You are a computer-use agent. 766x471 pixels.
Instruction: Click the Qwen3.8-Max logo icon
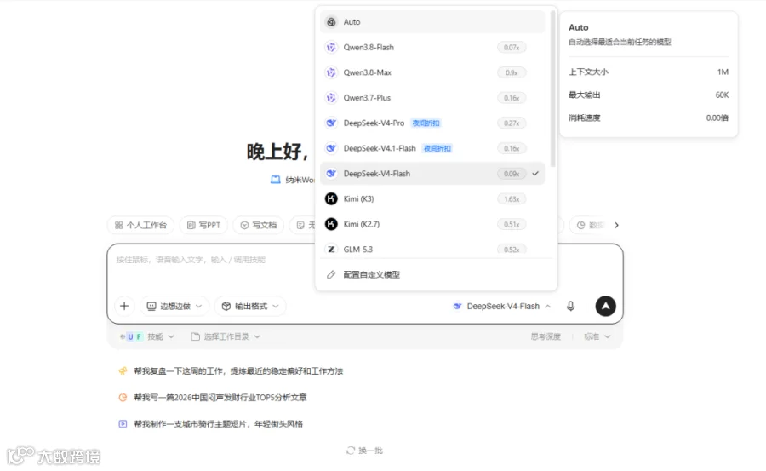(x=331, y=72)
